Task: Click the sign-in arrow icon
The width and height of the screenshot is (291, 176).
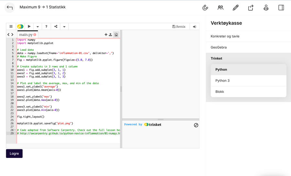Action: pos(195,27)
